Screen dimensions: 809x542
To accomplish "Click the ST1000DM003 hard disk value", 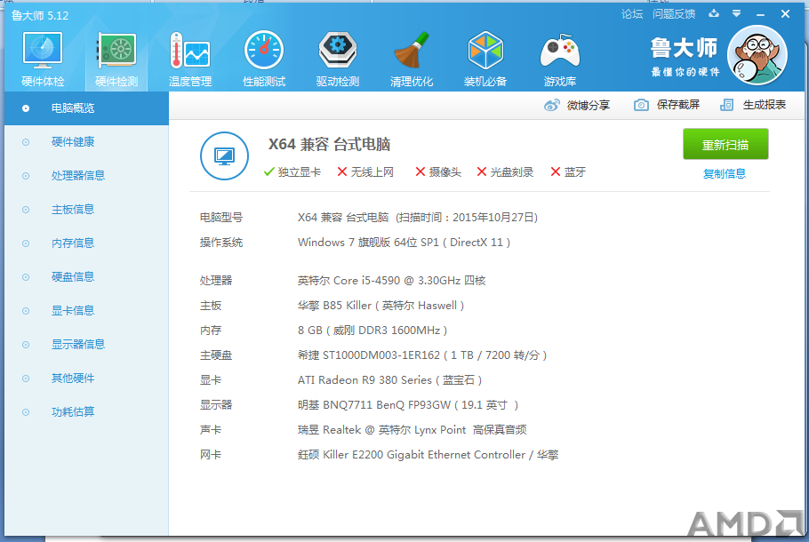I will click(422, 355).
